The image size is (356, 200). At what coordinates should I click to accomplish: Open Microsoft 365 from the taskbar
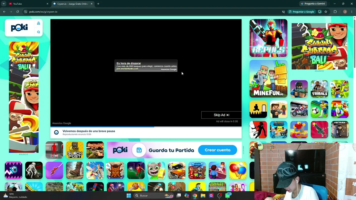[187, 196]
